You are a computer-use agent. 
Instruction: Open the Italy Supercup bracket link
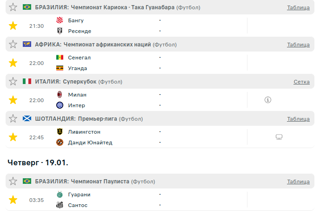(301, 82)
